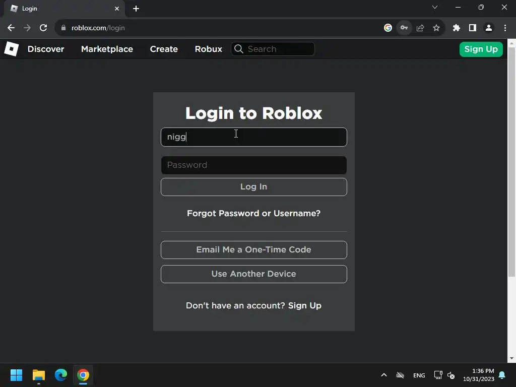Click the Log In button
Image resolution: width=516 pixels, height=387 pixels.
click(x=254, y=187)
